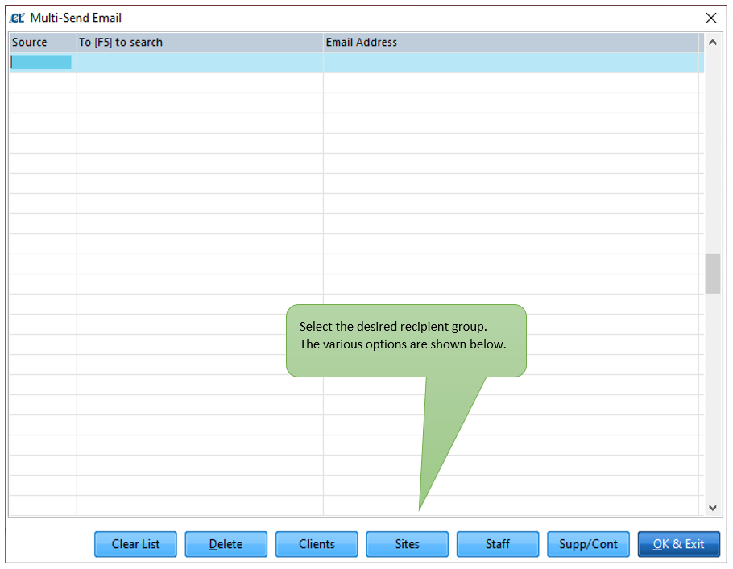This screenshot has width=733, height=569.
Task: Confirm with the OK & Exit button
Action: click(678, 544)
